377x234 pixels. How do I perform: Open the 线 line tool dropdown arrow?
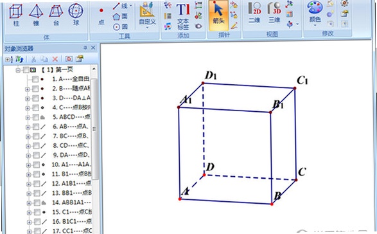coord(131,5)
